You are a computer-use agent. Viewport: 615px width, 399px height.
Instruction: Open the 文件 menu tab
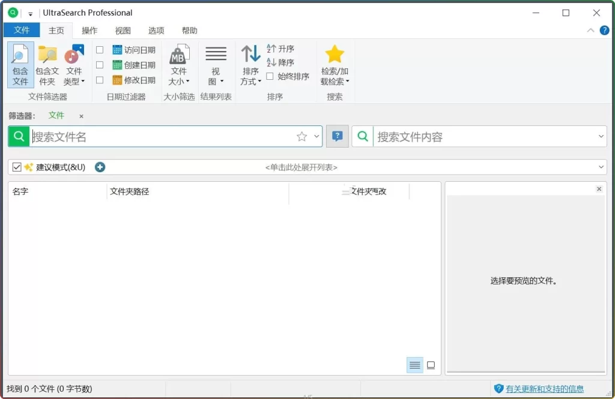point(22,31)
